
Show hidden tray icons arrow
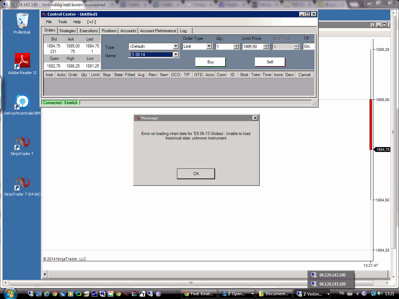click(x=357, y=294)
